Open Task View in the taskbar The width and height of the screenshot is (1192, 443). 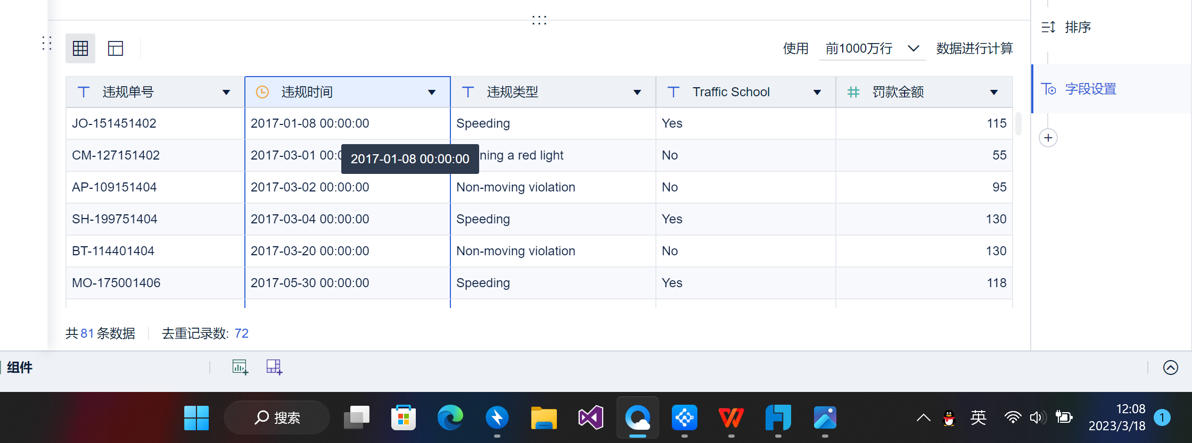357,418
